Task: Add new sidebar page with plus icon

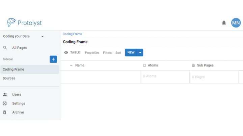Action: coord(53,59)
